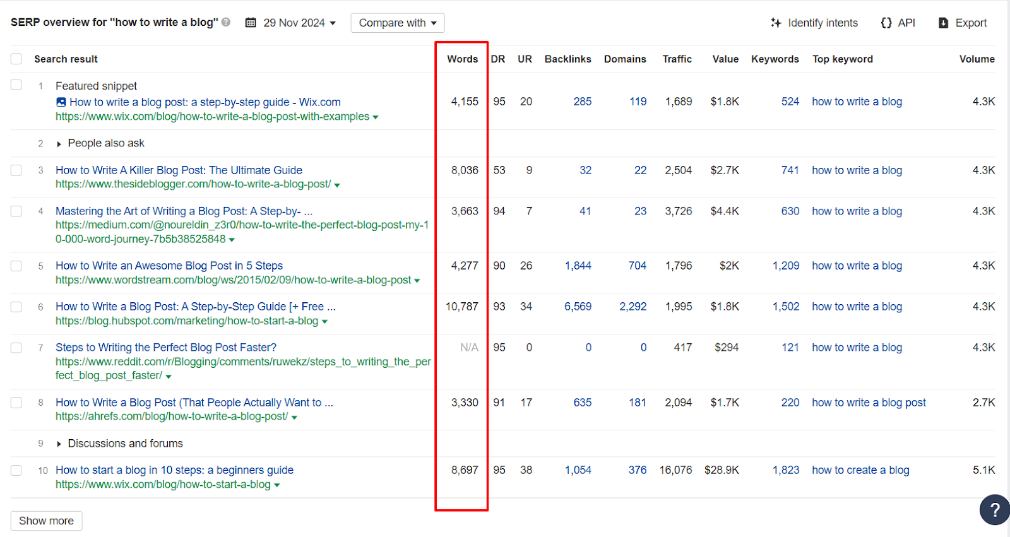The width and height of the screenshot is (1010, 537).
Task: Open the round help button at bottom right
Action: 994,509
